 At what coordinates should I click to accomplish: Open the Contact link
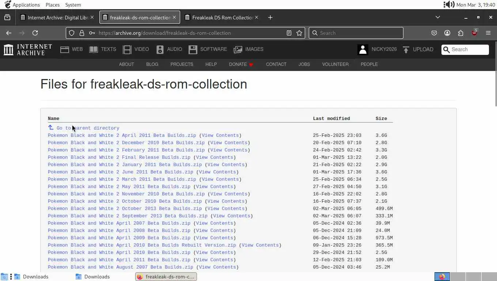pyautogui.click(x=276, y=64)
